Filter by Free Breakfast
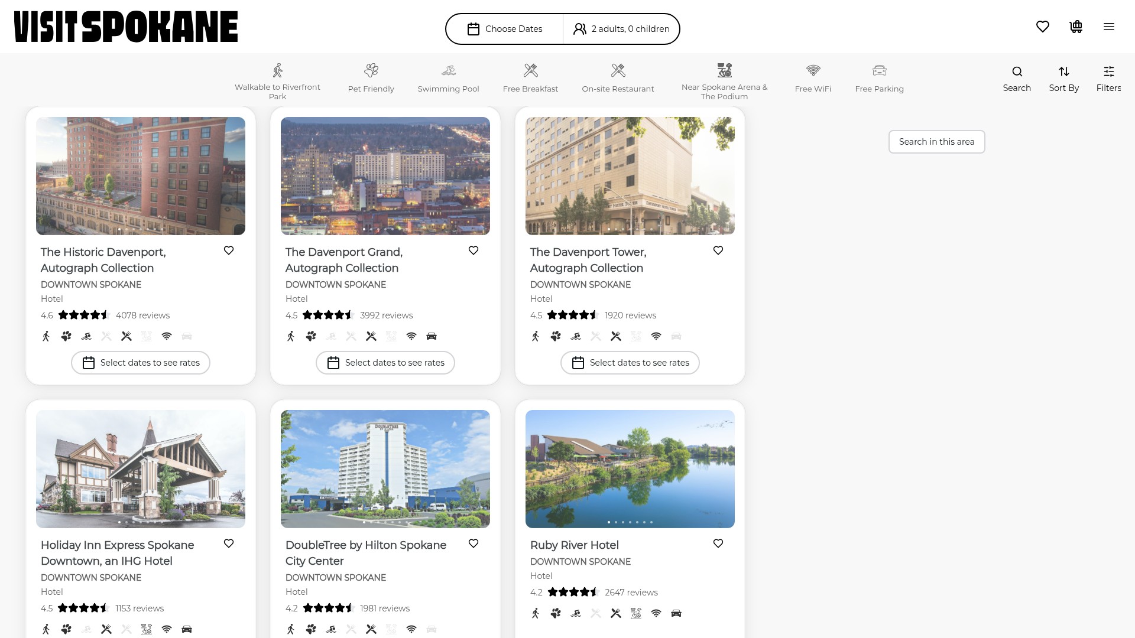Image resolution: width=1135 pixels, height=638 pixels. (530, 79)
